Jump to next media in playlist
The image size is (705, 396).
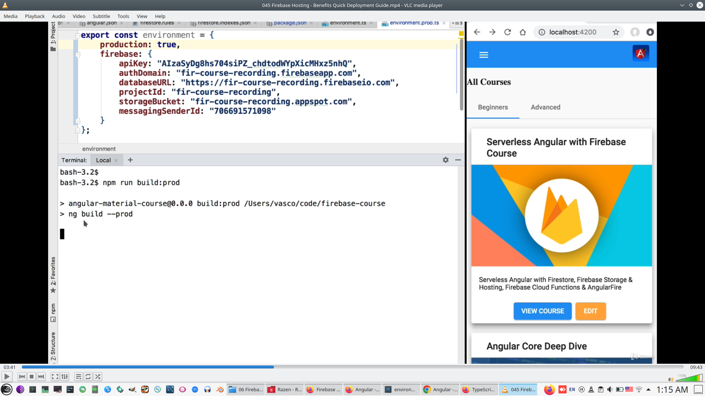(x=41, y=377)
